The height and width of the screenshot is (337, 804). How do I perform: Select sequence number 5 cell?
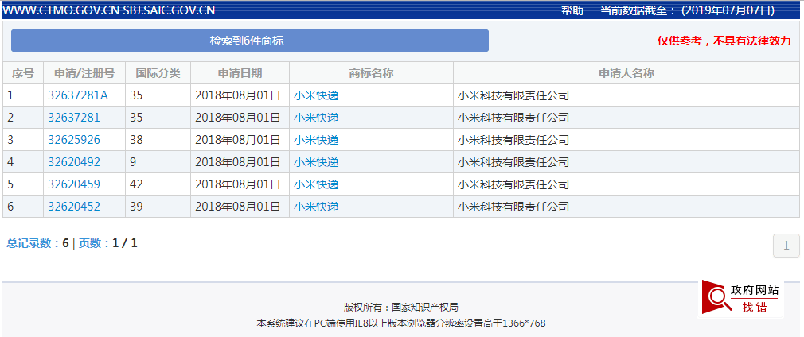click(x=23, y=184)
